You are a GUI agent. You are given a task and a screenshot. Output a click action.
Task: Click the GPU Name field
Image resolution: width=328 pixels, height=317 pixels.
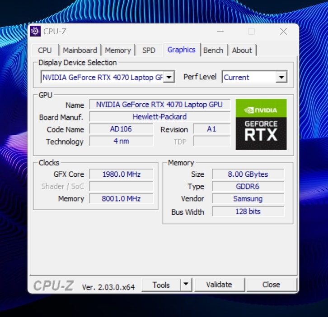(x=159, y=105)
